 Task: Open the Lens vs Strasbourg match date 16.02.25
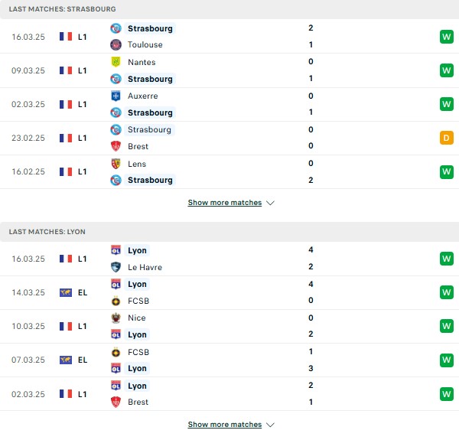point(28,171)
